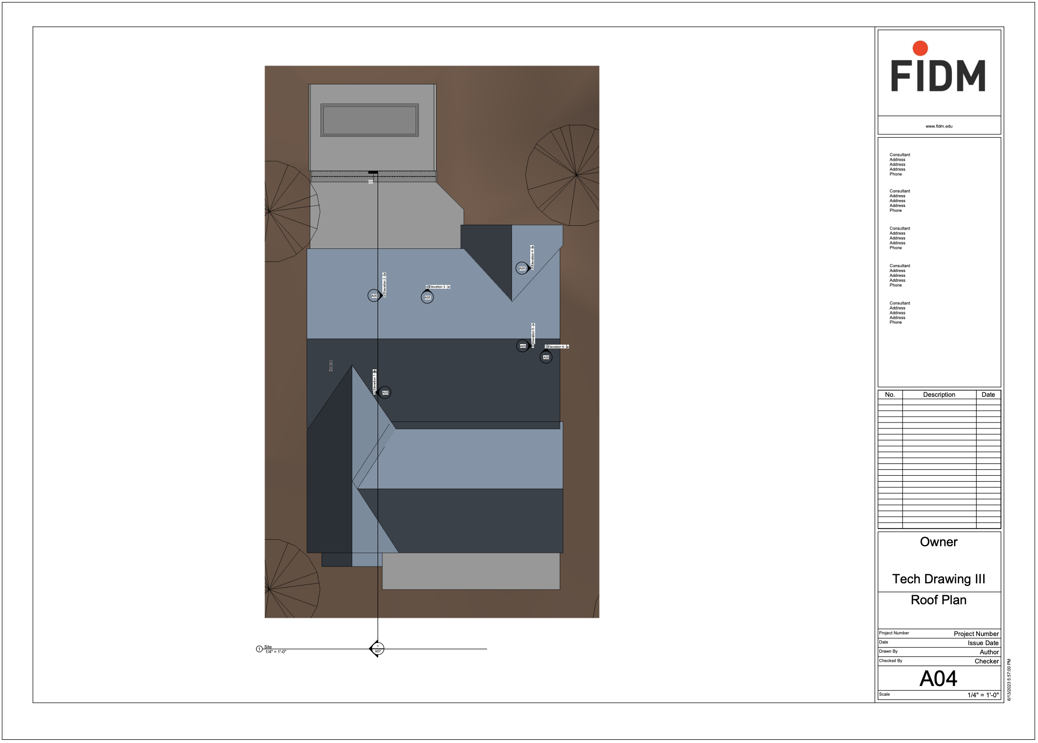This screenshot has width=1038, height=743.
Task: Click the 'Issue Date' value
Action: 983,643
